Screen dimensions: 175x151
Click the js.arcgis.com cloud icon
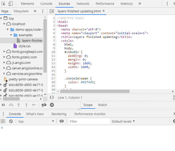(9, 63)
